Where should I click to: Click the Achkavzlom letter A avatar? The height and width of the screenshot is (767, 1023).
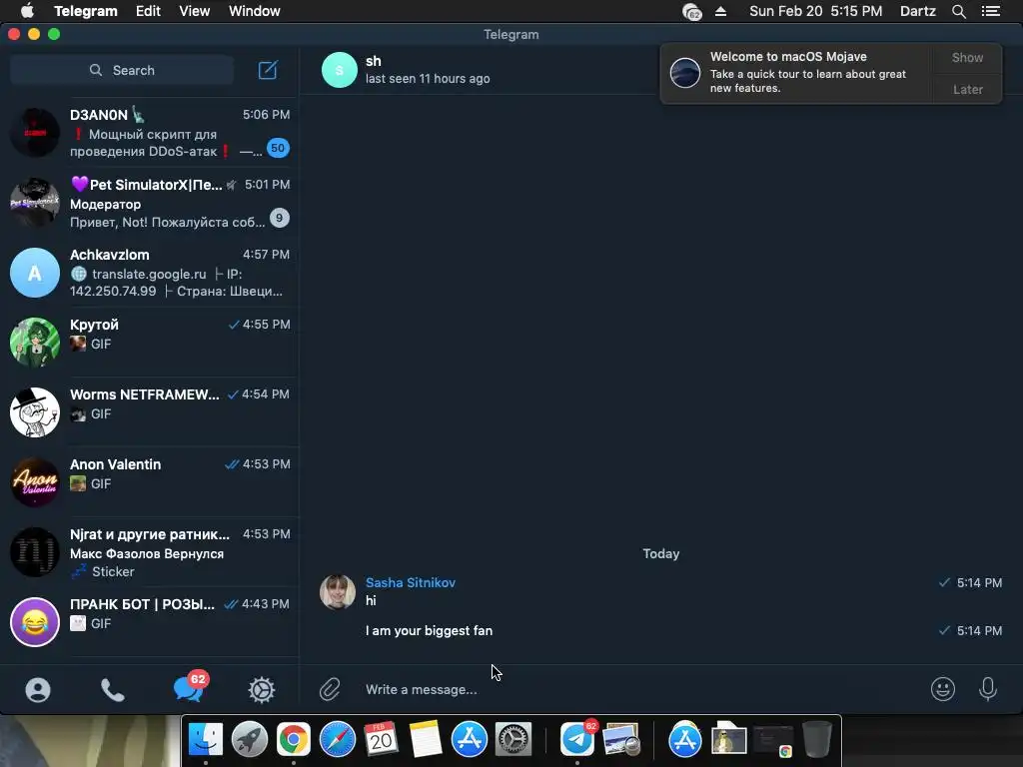pos(35,273)
